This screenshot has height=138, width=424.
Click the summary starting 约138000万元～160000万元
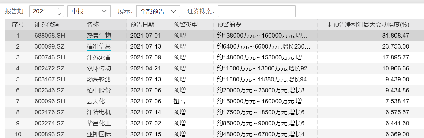click(x=263, y=36)
